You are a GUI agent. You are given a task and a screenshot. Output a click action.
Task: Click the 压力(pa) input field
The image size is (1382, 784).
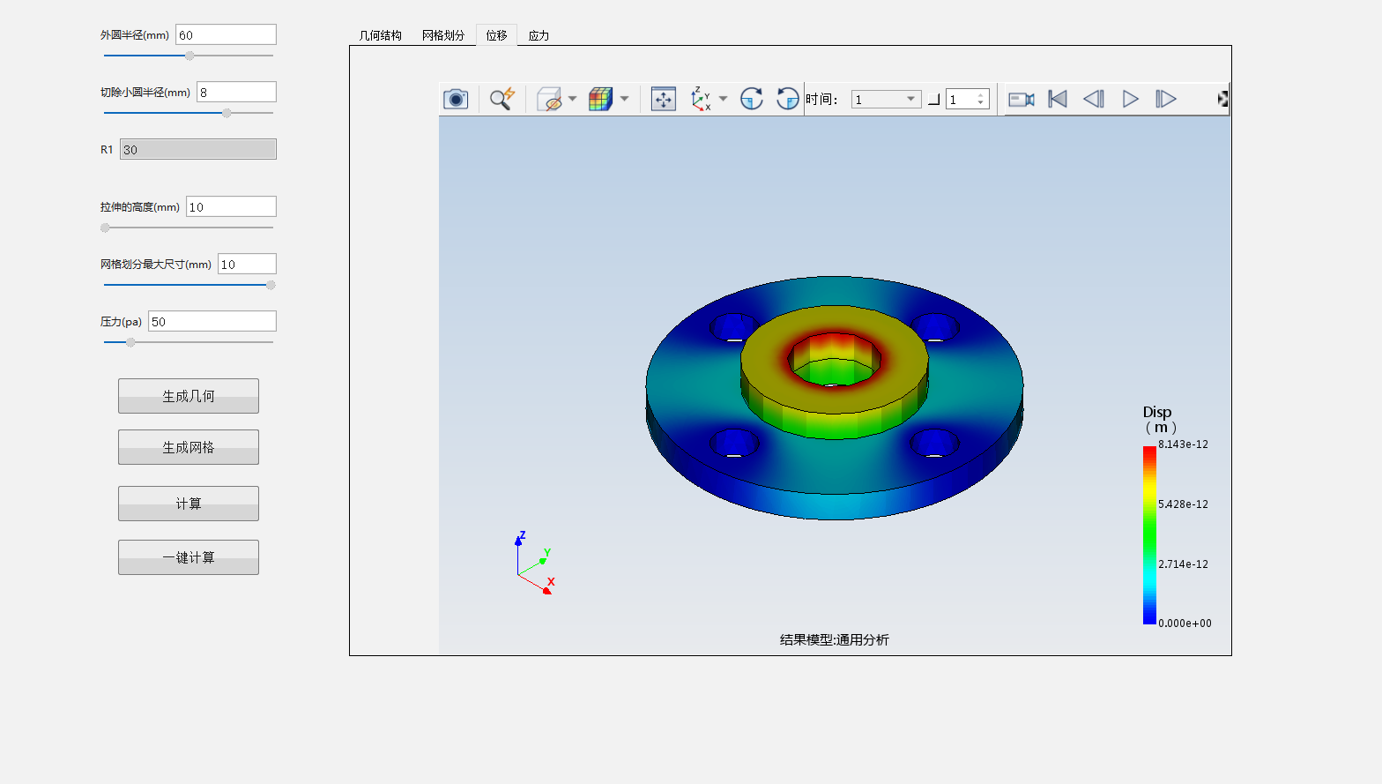point(212,321)
